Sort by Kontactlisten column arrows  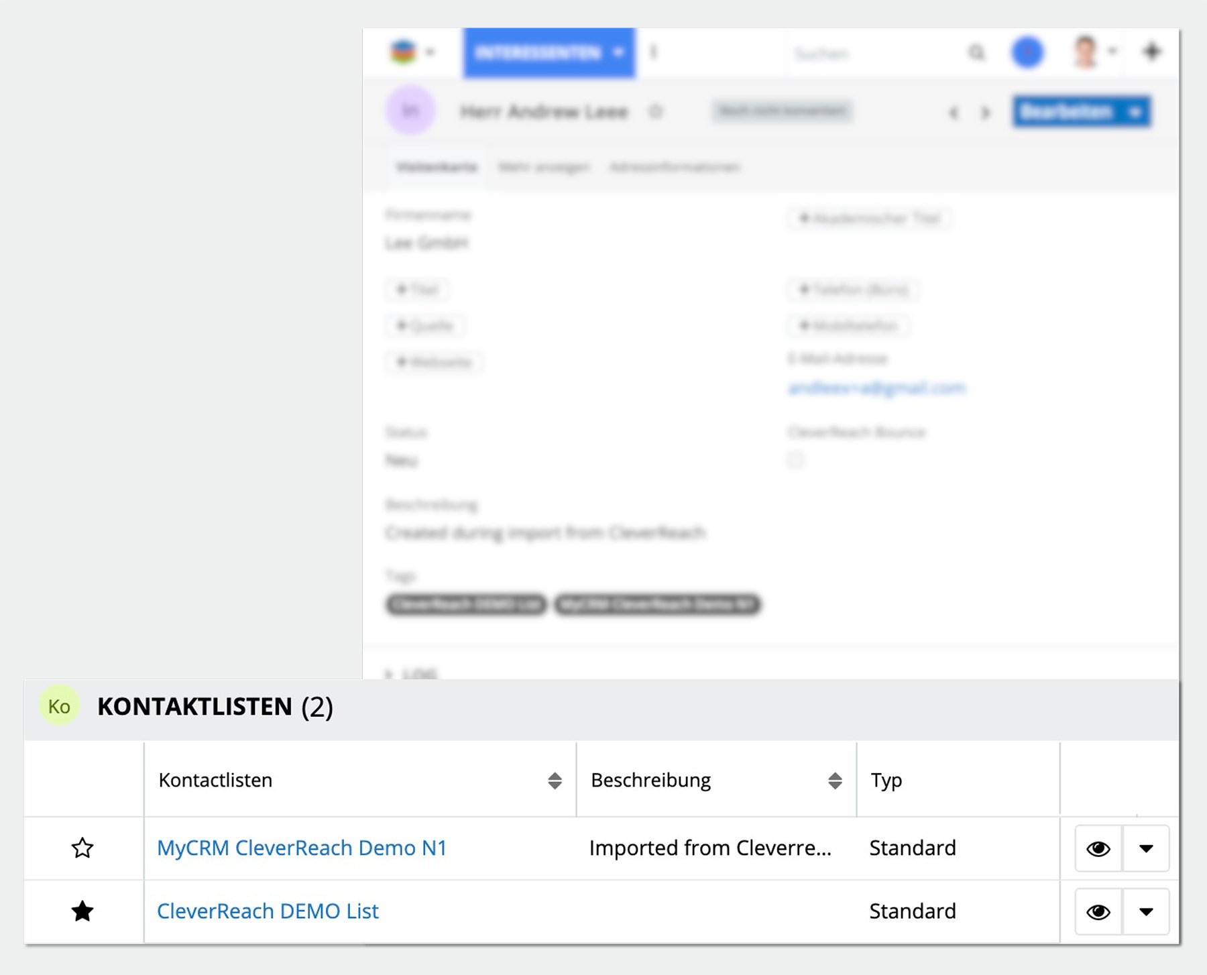[555, 781]
